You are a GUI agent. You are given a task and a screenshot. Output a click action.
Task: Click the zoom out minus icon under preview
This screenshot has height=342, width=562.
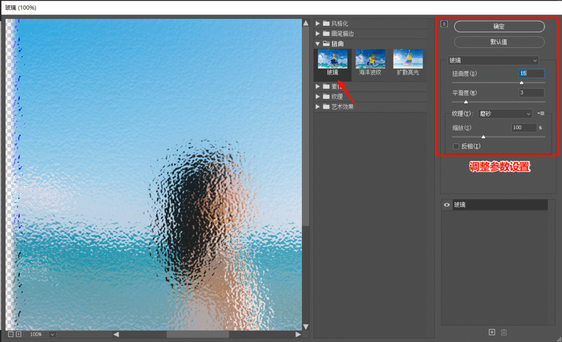11,334
